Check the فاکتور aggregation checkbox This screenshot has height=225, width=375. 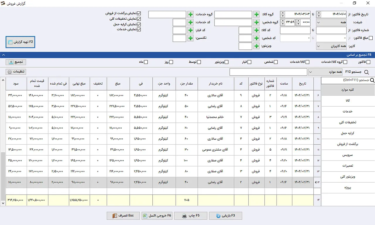pyautogui.click(x=368, y=62)
